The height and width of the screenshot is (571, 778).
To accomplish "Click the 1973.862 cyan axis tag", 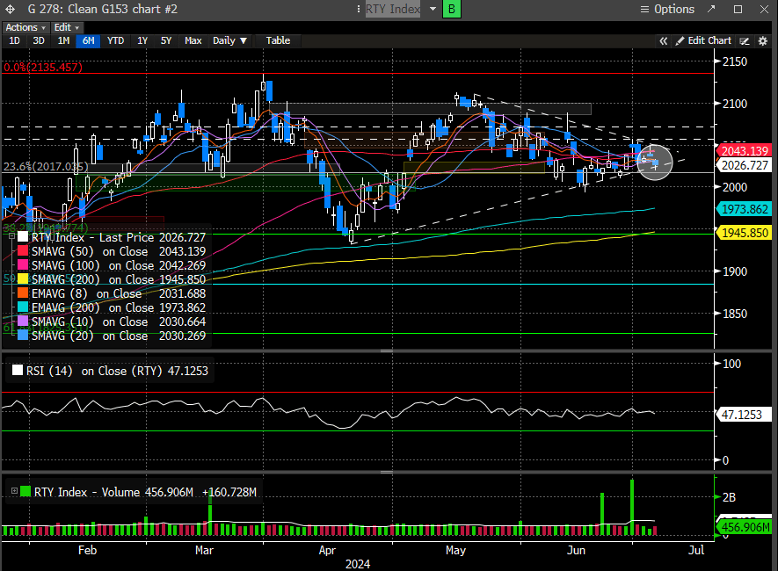I will [744, 209].
